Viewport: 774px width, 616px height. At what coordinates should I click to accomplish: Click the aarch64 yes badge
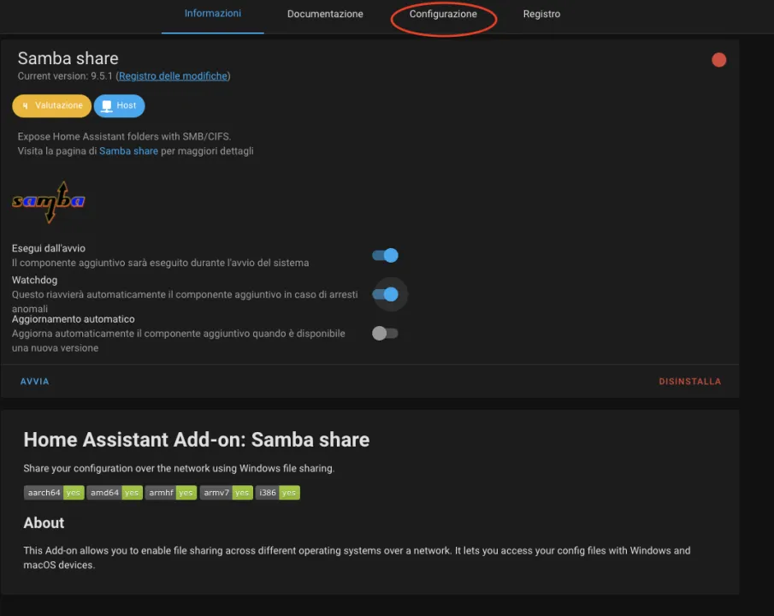click(54, 493)
